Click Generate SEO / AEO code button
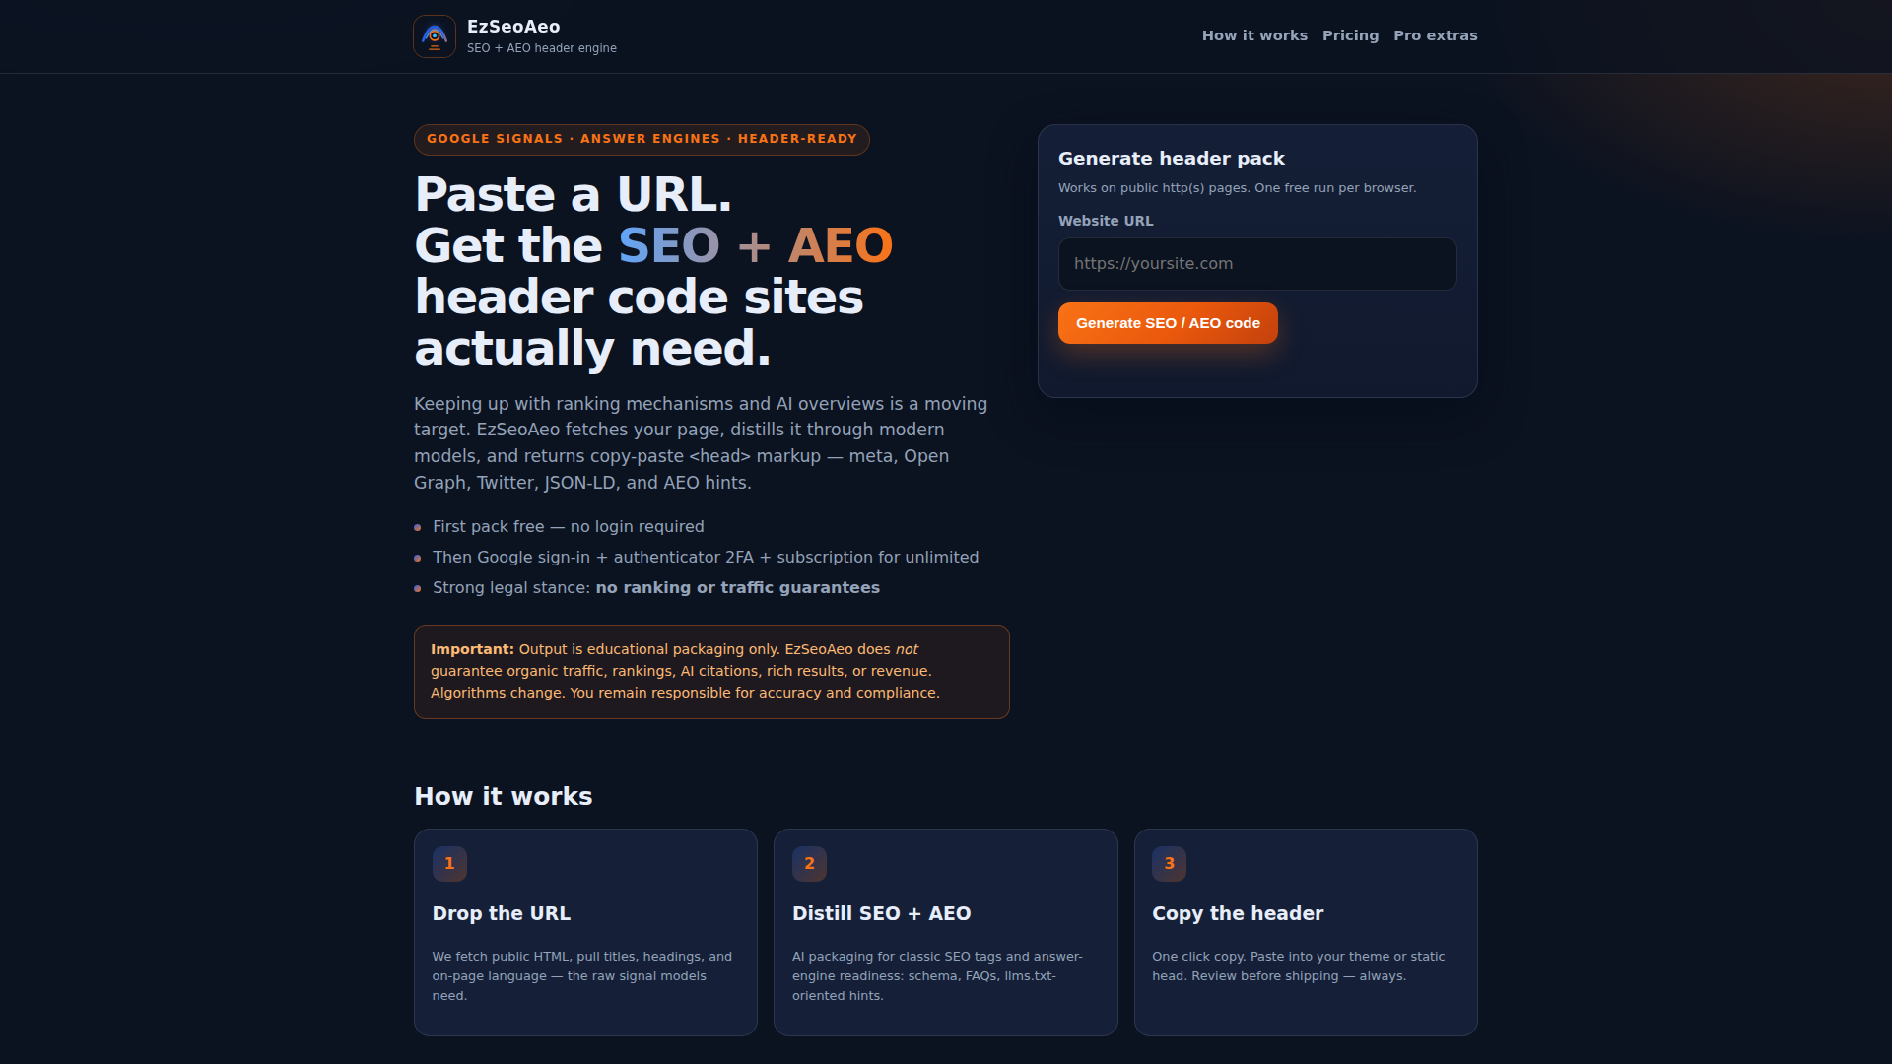 click(x=1168, y=323)
